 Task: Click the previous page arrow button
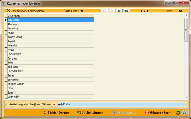click(x=112, y=11)
